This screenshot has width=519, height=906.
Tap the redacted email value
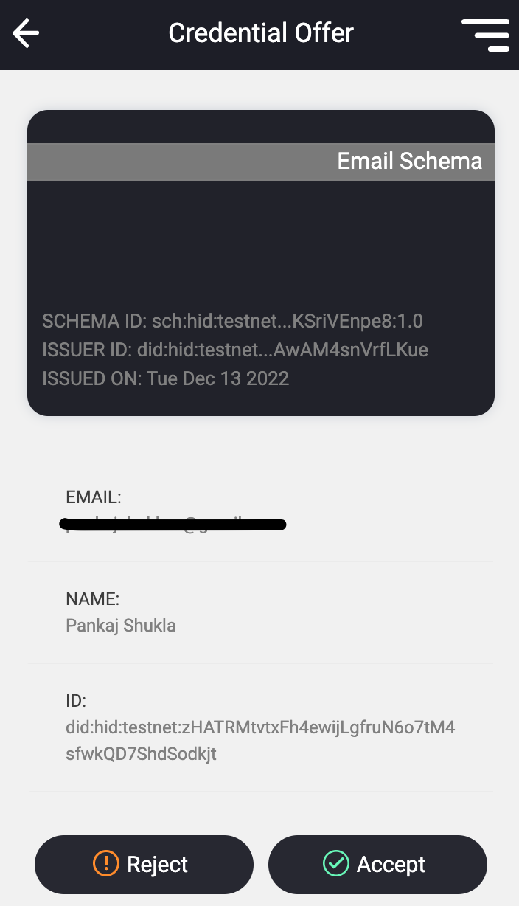[174, 525]
